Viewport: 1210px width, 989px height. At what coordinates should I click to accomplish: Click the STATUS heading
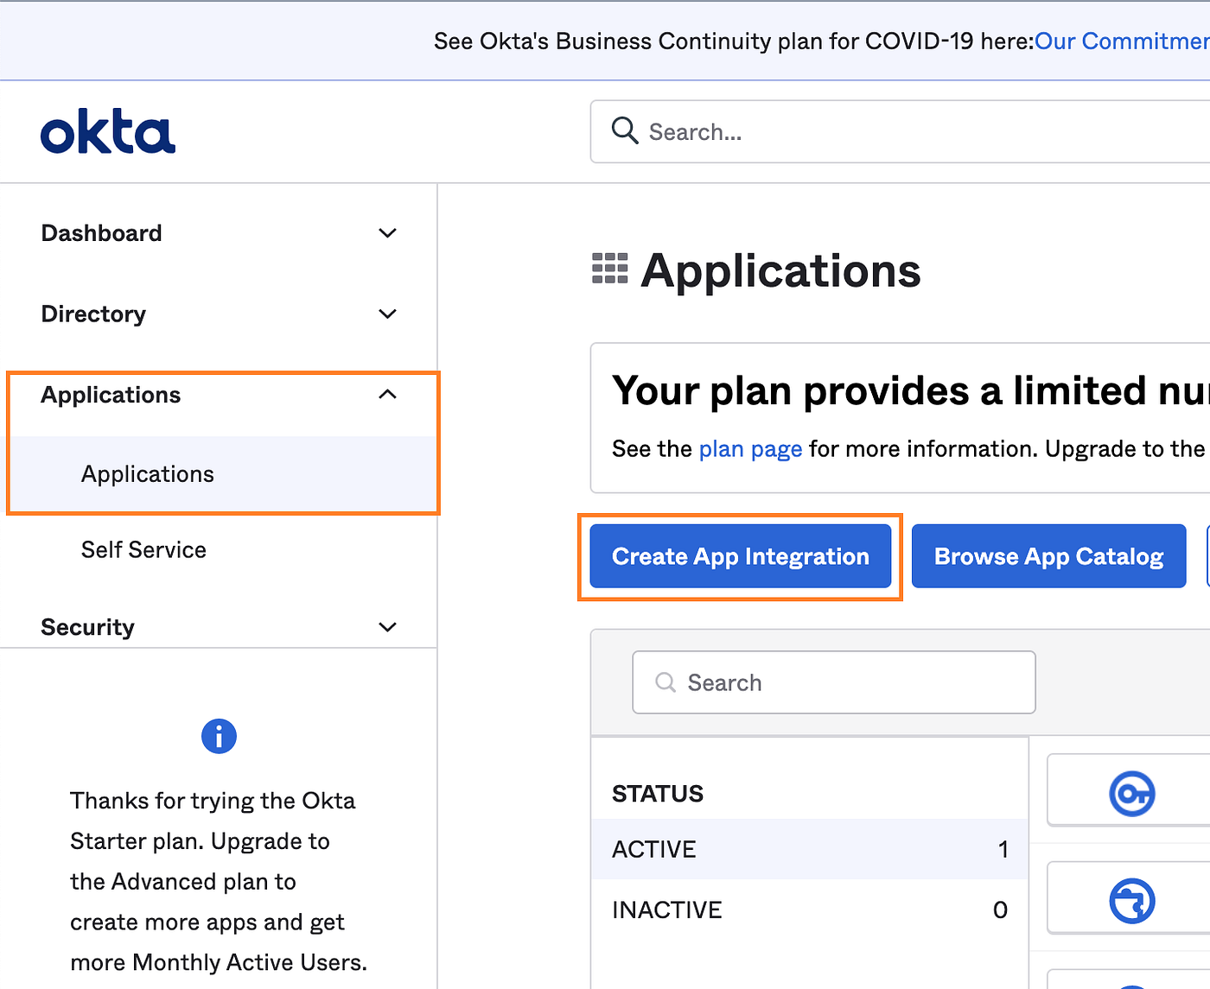[658, 794]
